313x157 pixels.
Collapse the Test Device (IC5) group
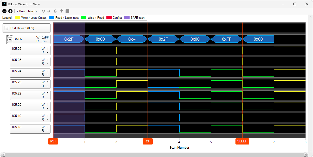pos(6,28)
